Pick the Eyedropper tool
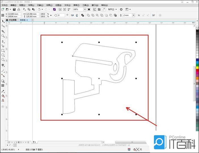199x153 pixels. [x=3, y=91]
